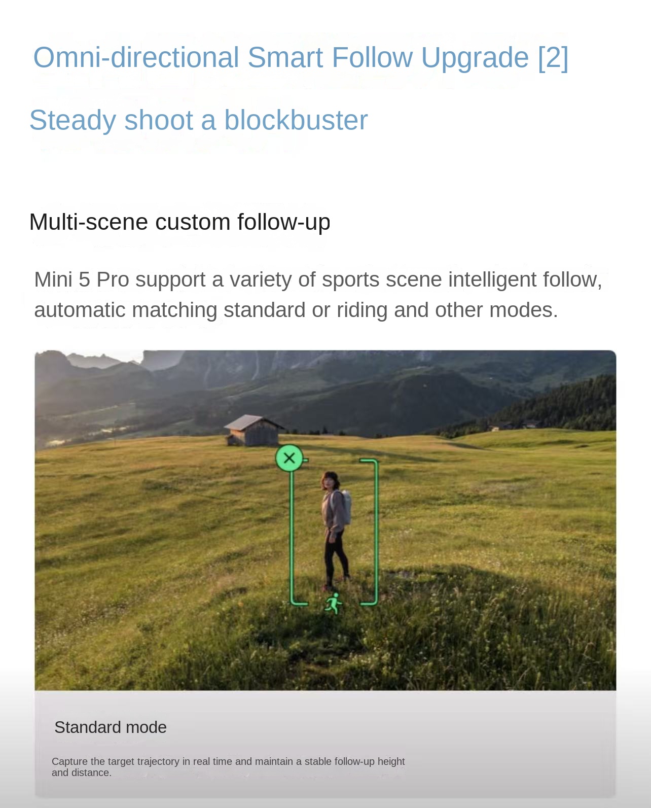
Task: Click the 'Omni-directional Smart Follow Upgrade [2]' heading
Action: click(x=301, y=57)
